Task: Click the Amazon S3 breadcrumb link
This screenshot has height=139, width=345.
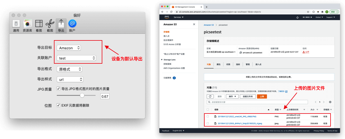Action: click(209, 25)
